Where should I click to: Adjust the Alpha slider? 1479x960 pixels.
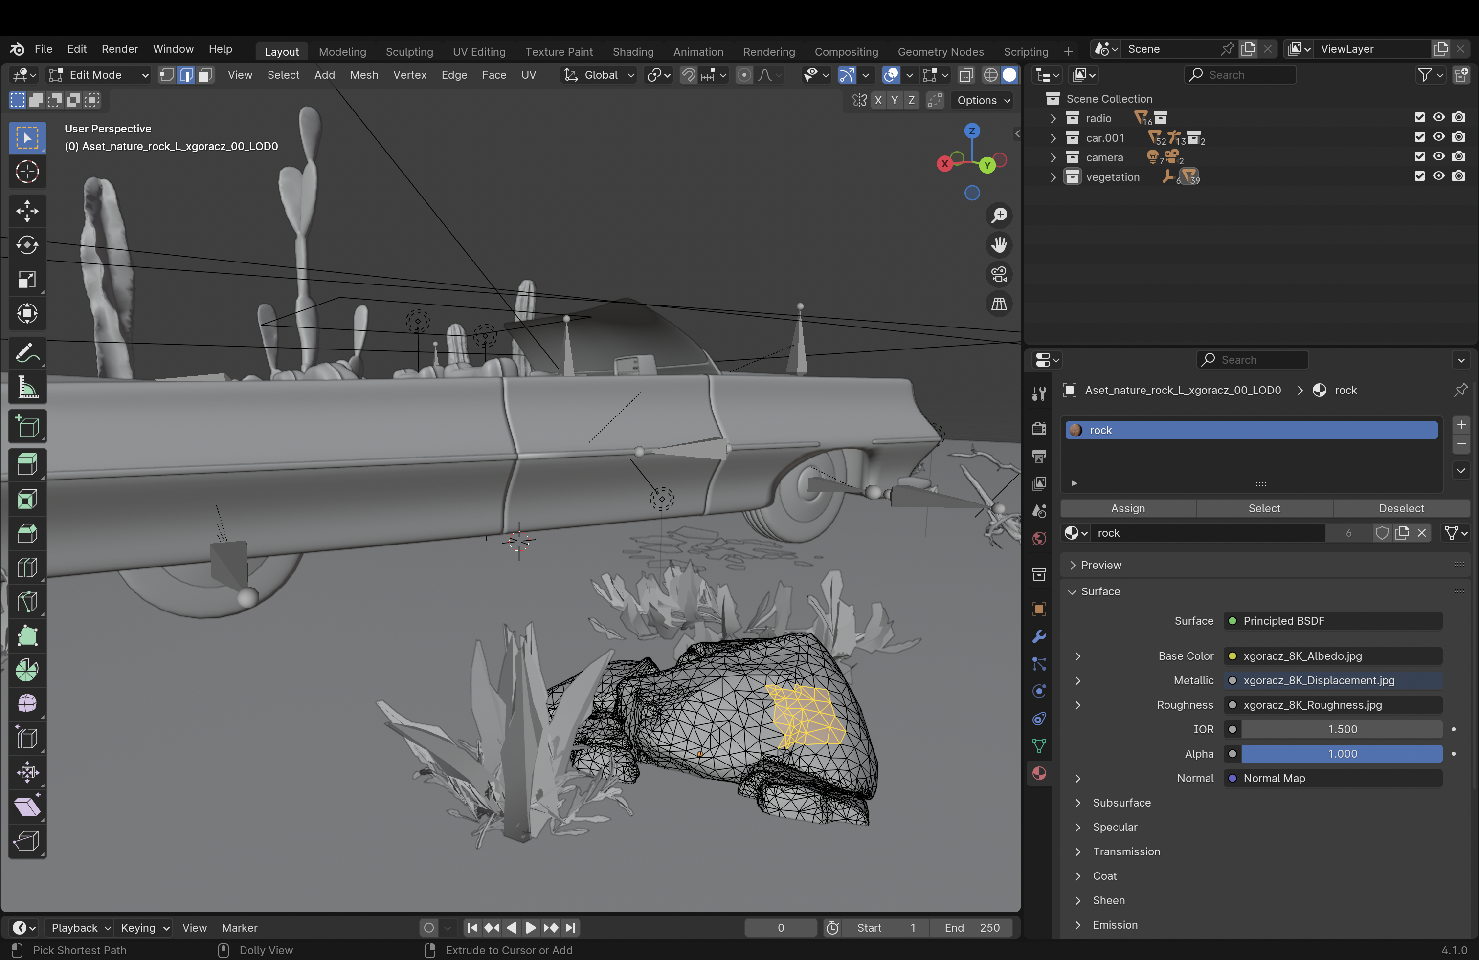1342,754
